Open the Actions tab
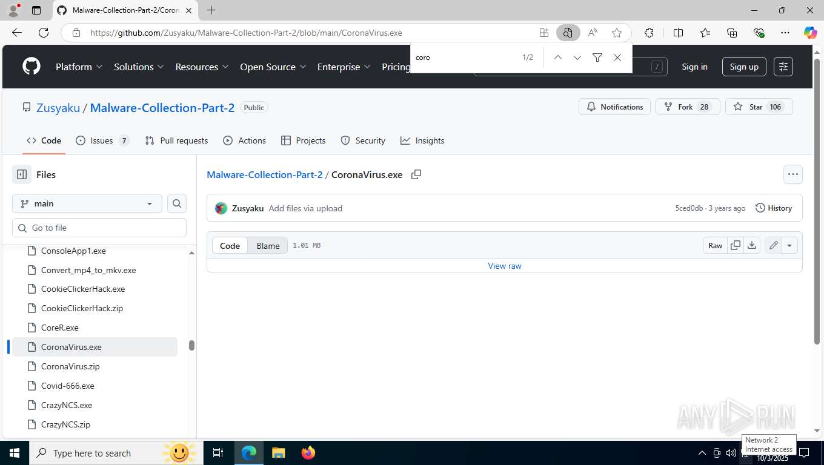This screenshot has height=465, width=824. point(244,140)
